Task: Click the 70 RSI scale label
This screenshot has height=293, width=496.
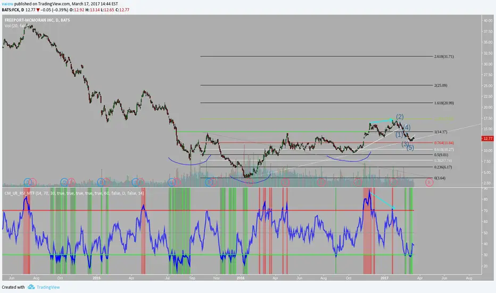Action: click(x=486, y=210)
